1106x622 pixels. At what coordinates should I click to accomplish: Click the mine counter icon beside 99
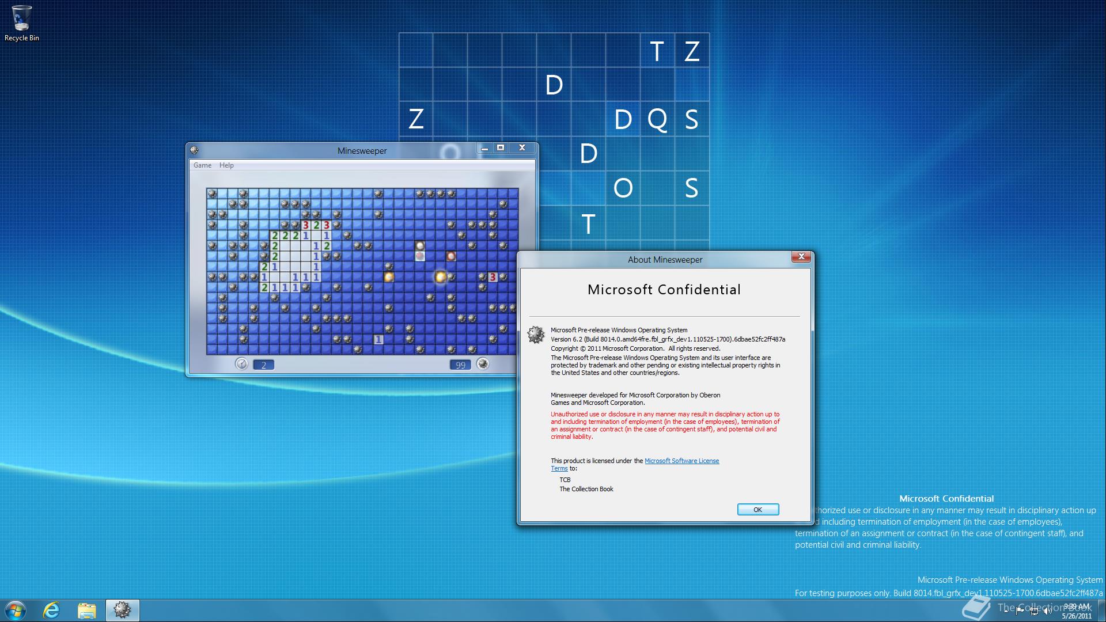point(483,363)
